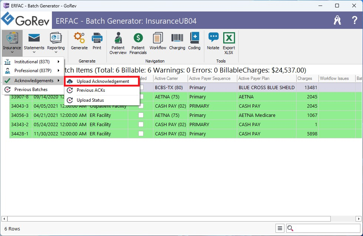Click the Acknowledgements checkmark icon
363x236 pixels.
click(8, 81)
